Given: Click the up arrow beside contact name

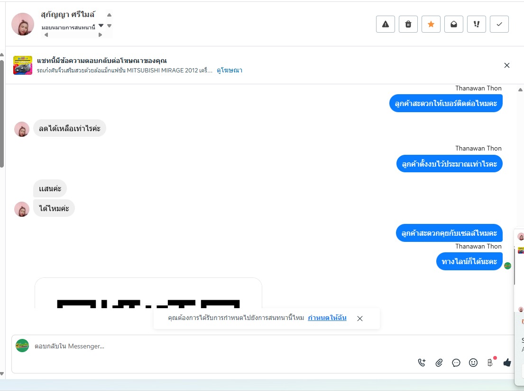Looking at the screenshot, I should pyautogui.click(x=109, y=15).
